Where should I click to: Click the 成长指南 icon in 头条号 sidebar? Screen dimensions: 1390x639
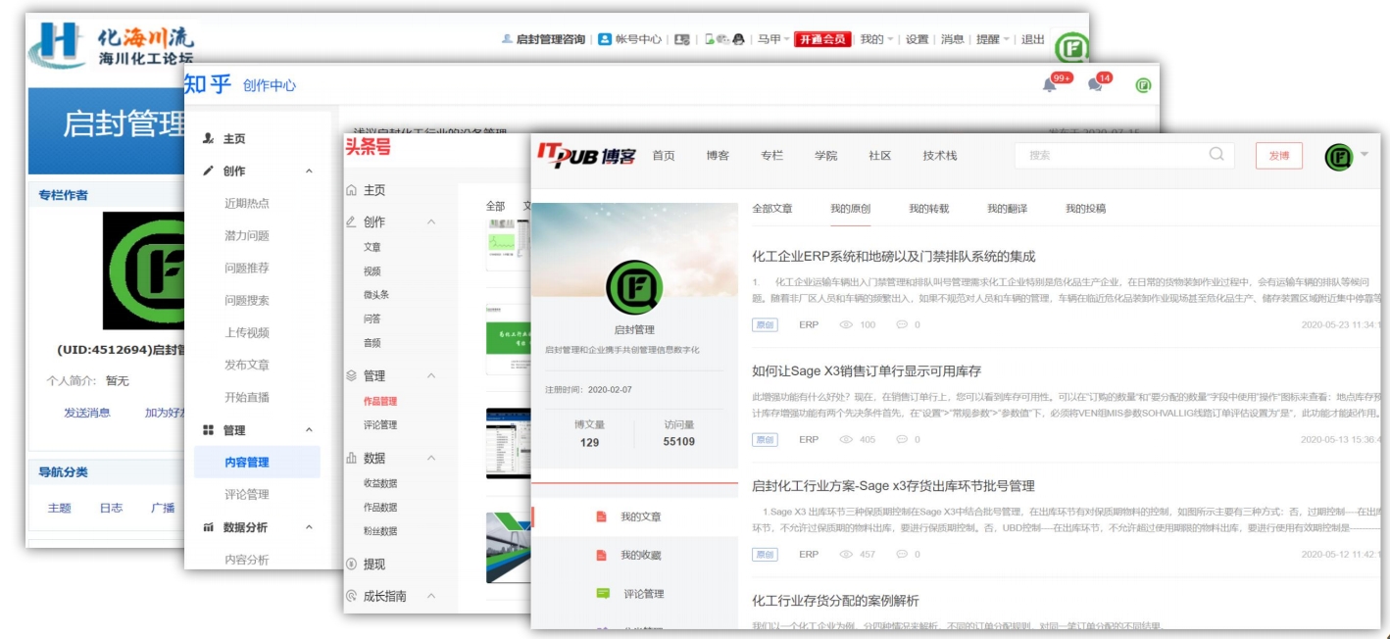pos(352,596)
